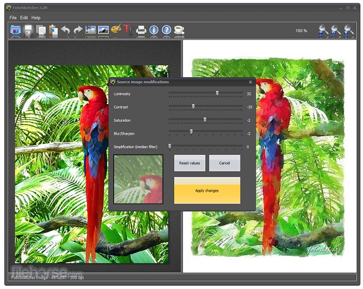
Task: Click the Redo arrow icon
Action: tap(78, 31)
